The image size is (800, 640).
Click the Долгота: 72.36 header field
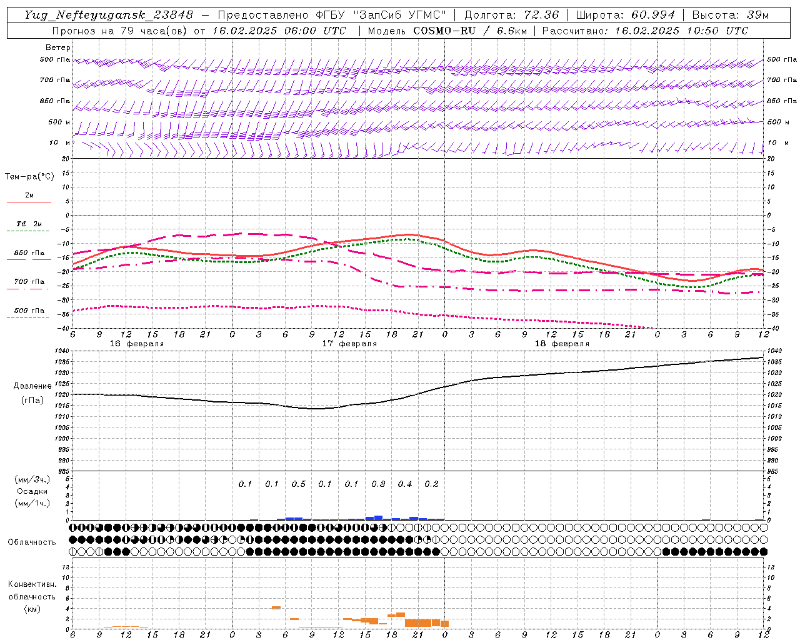click(512, 15)
